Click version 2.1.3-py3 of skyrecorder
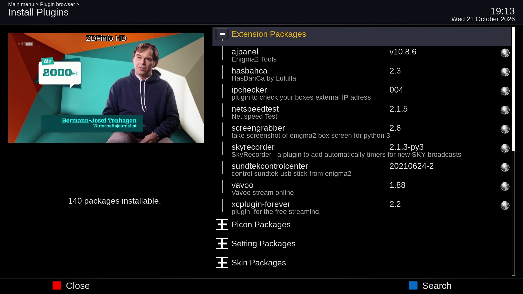Image resolution: width=523 pixels, height=294 pixels. click(406, 147)
